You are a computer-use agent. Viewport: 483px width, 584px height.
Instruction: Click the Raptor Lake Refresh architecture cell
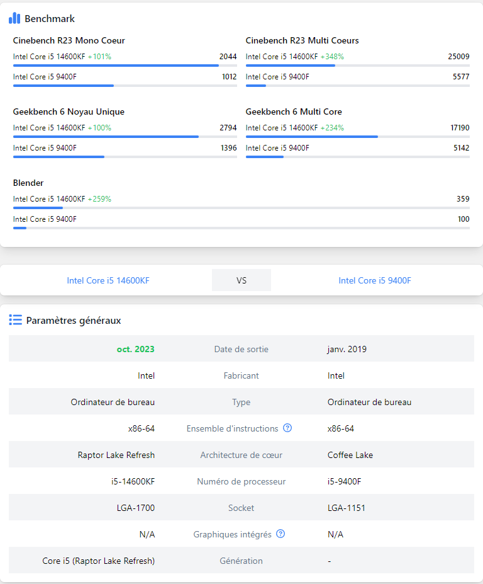116,455
